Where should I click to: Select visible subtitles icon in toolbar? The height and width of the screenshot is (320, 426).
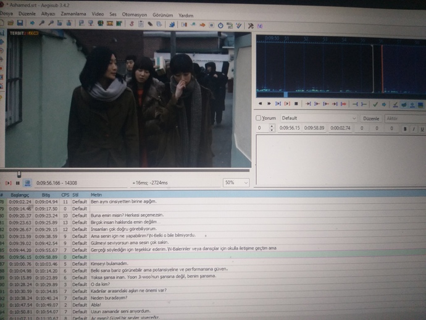point(101,23)
